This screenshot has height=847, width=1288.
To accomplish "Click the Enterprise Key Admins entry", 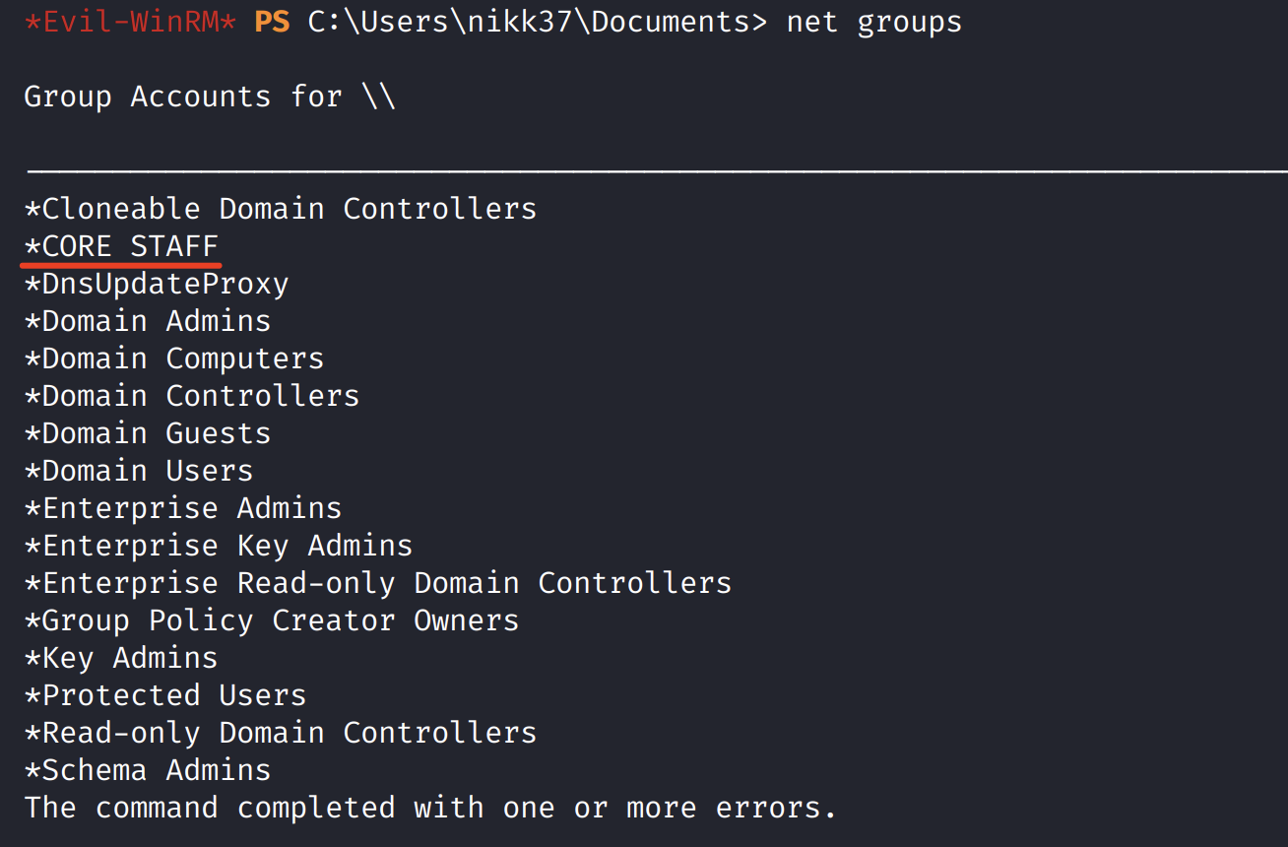I will (219, 546).
